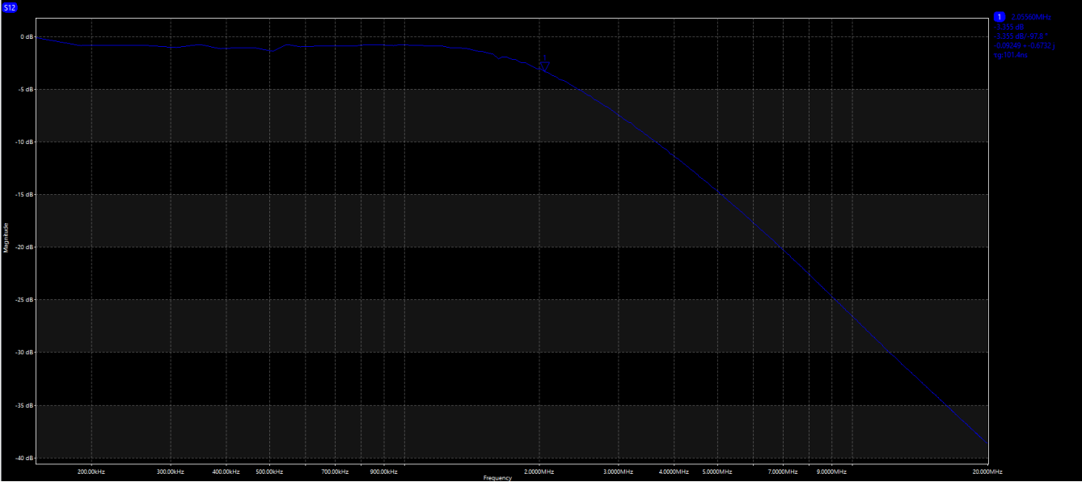The image size is (1082, 482).
Task: Click the Frequency x-axis title
Action: tap(497, 478)
